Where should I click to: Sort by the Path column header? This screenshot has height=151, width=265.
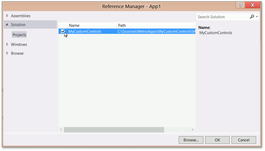click(x=156, y=25)
